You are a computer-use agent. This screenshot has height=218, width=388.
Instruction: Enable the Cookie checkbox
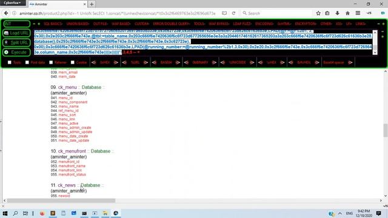pyautogui.click(x=73, y=62)
